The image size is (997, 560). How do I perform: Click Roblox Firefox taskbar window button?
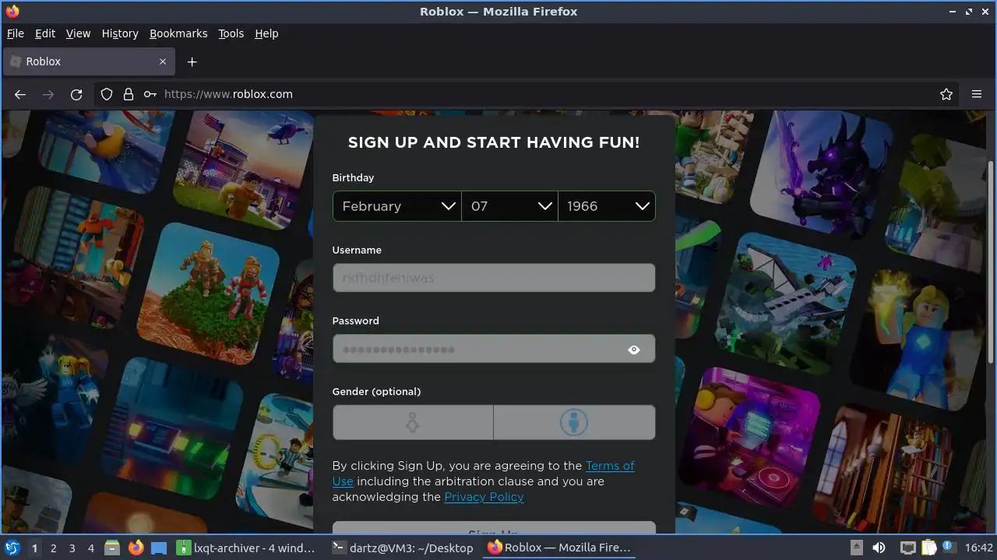tap(560, 548)
